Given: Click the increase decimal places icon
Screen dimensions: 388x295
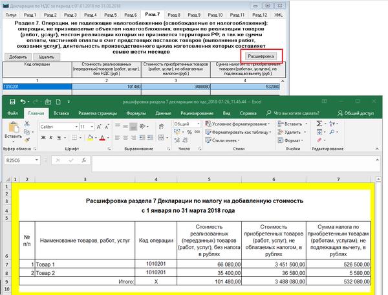Looking at the screenshot, I should 177,140.
